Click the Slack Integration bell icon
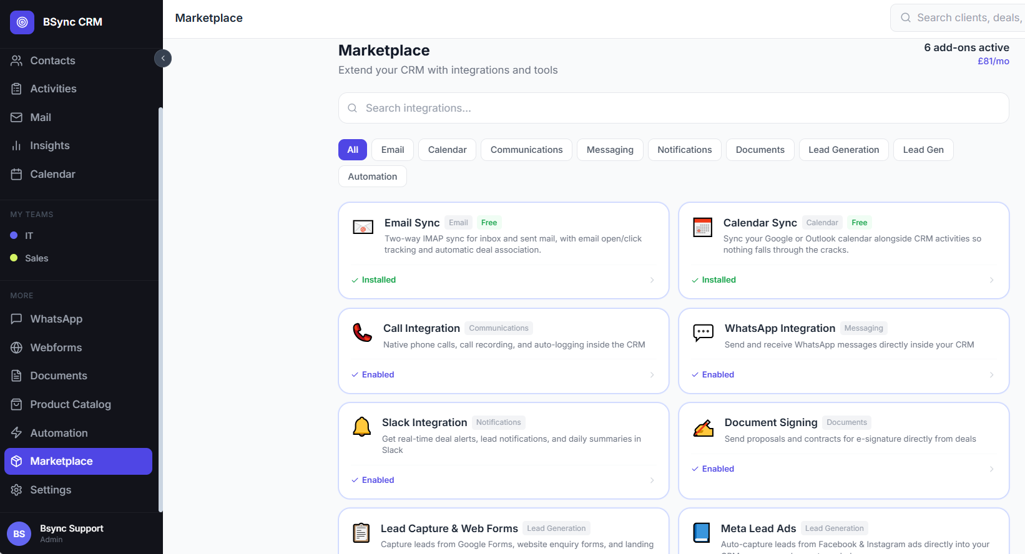This screenshot has height=554, width=1025. 361,427
